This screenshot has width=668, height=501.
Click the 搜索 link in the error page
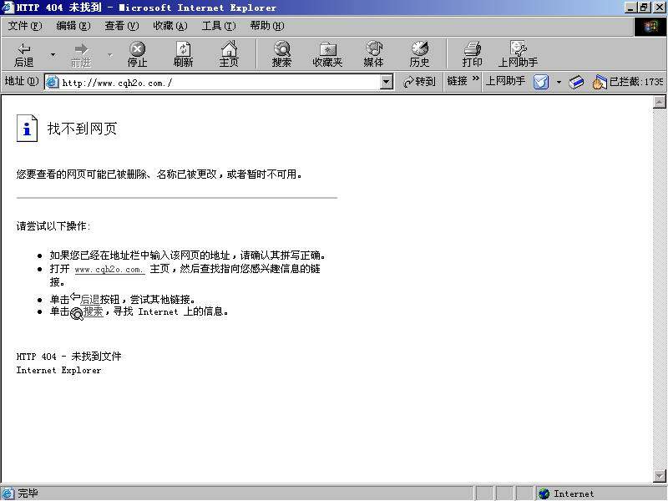coord(94,311)
